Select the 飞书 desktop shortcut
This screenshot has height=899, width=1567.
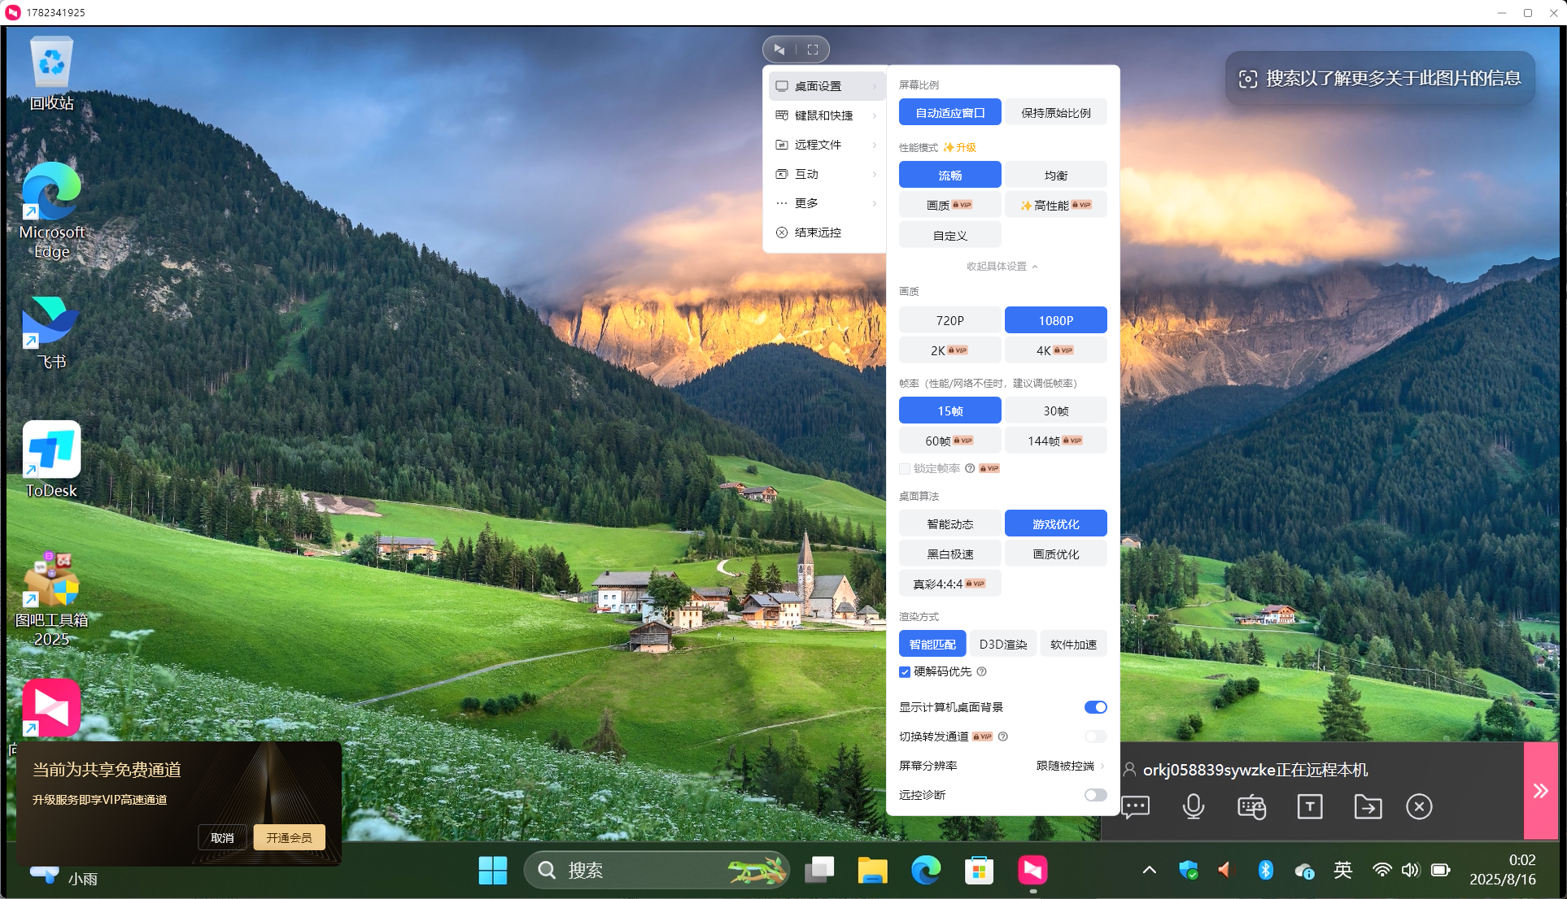(51, 333)
